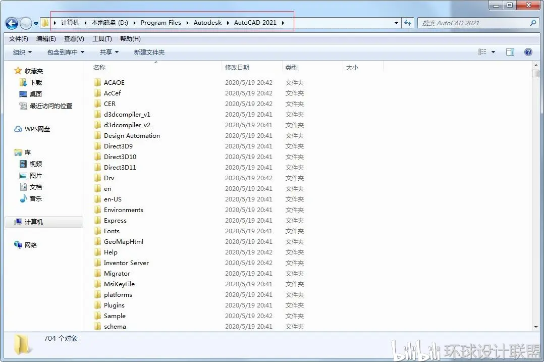The image size is (544, 362).
Task: Expand the arrow after Program Files in path
Action: [x=187, y=23]
